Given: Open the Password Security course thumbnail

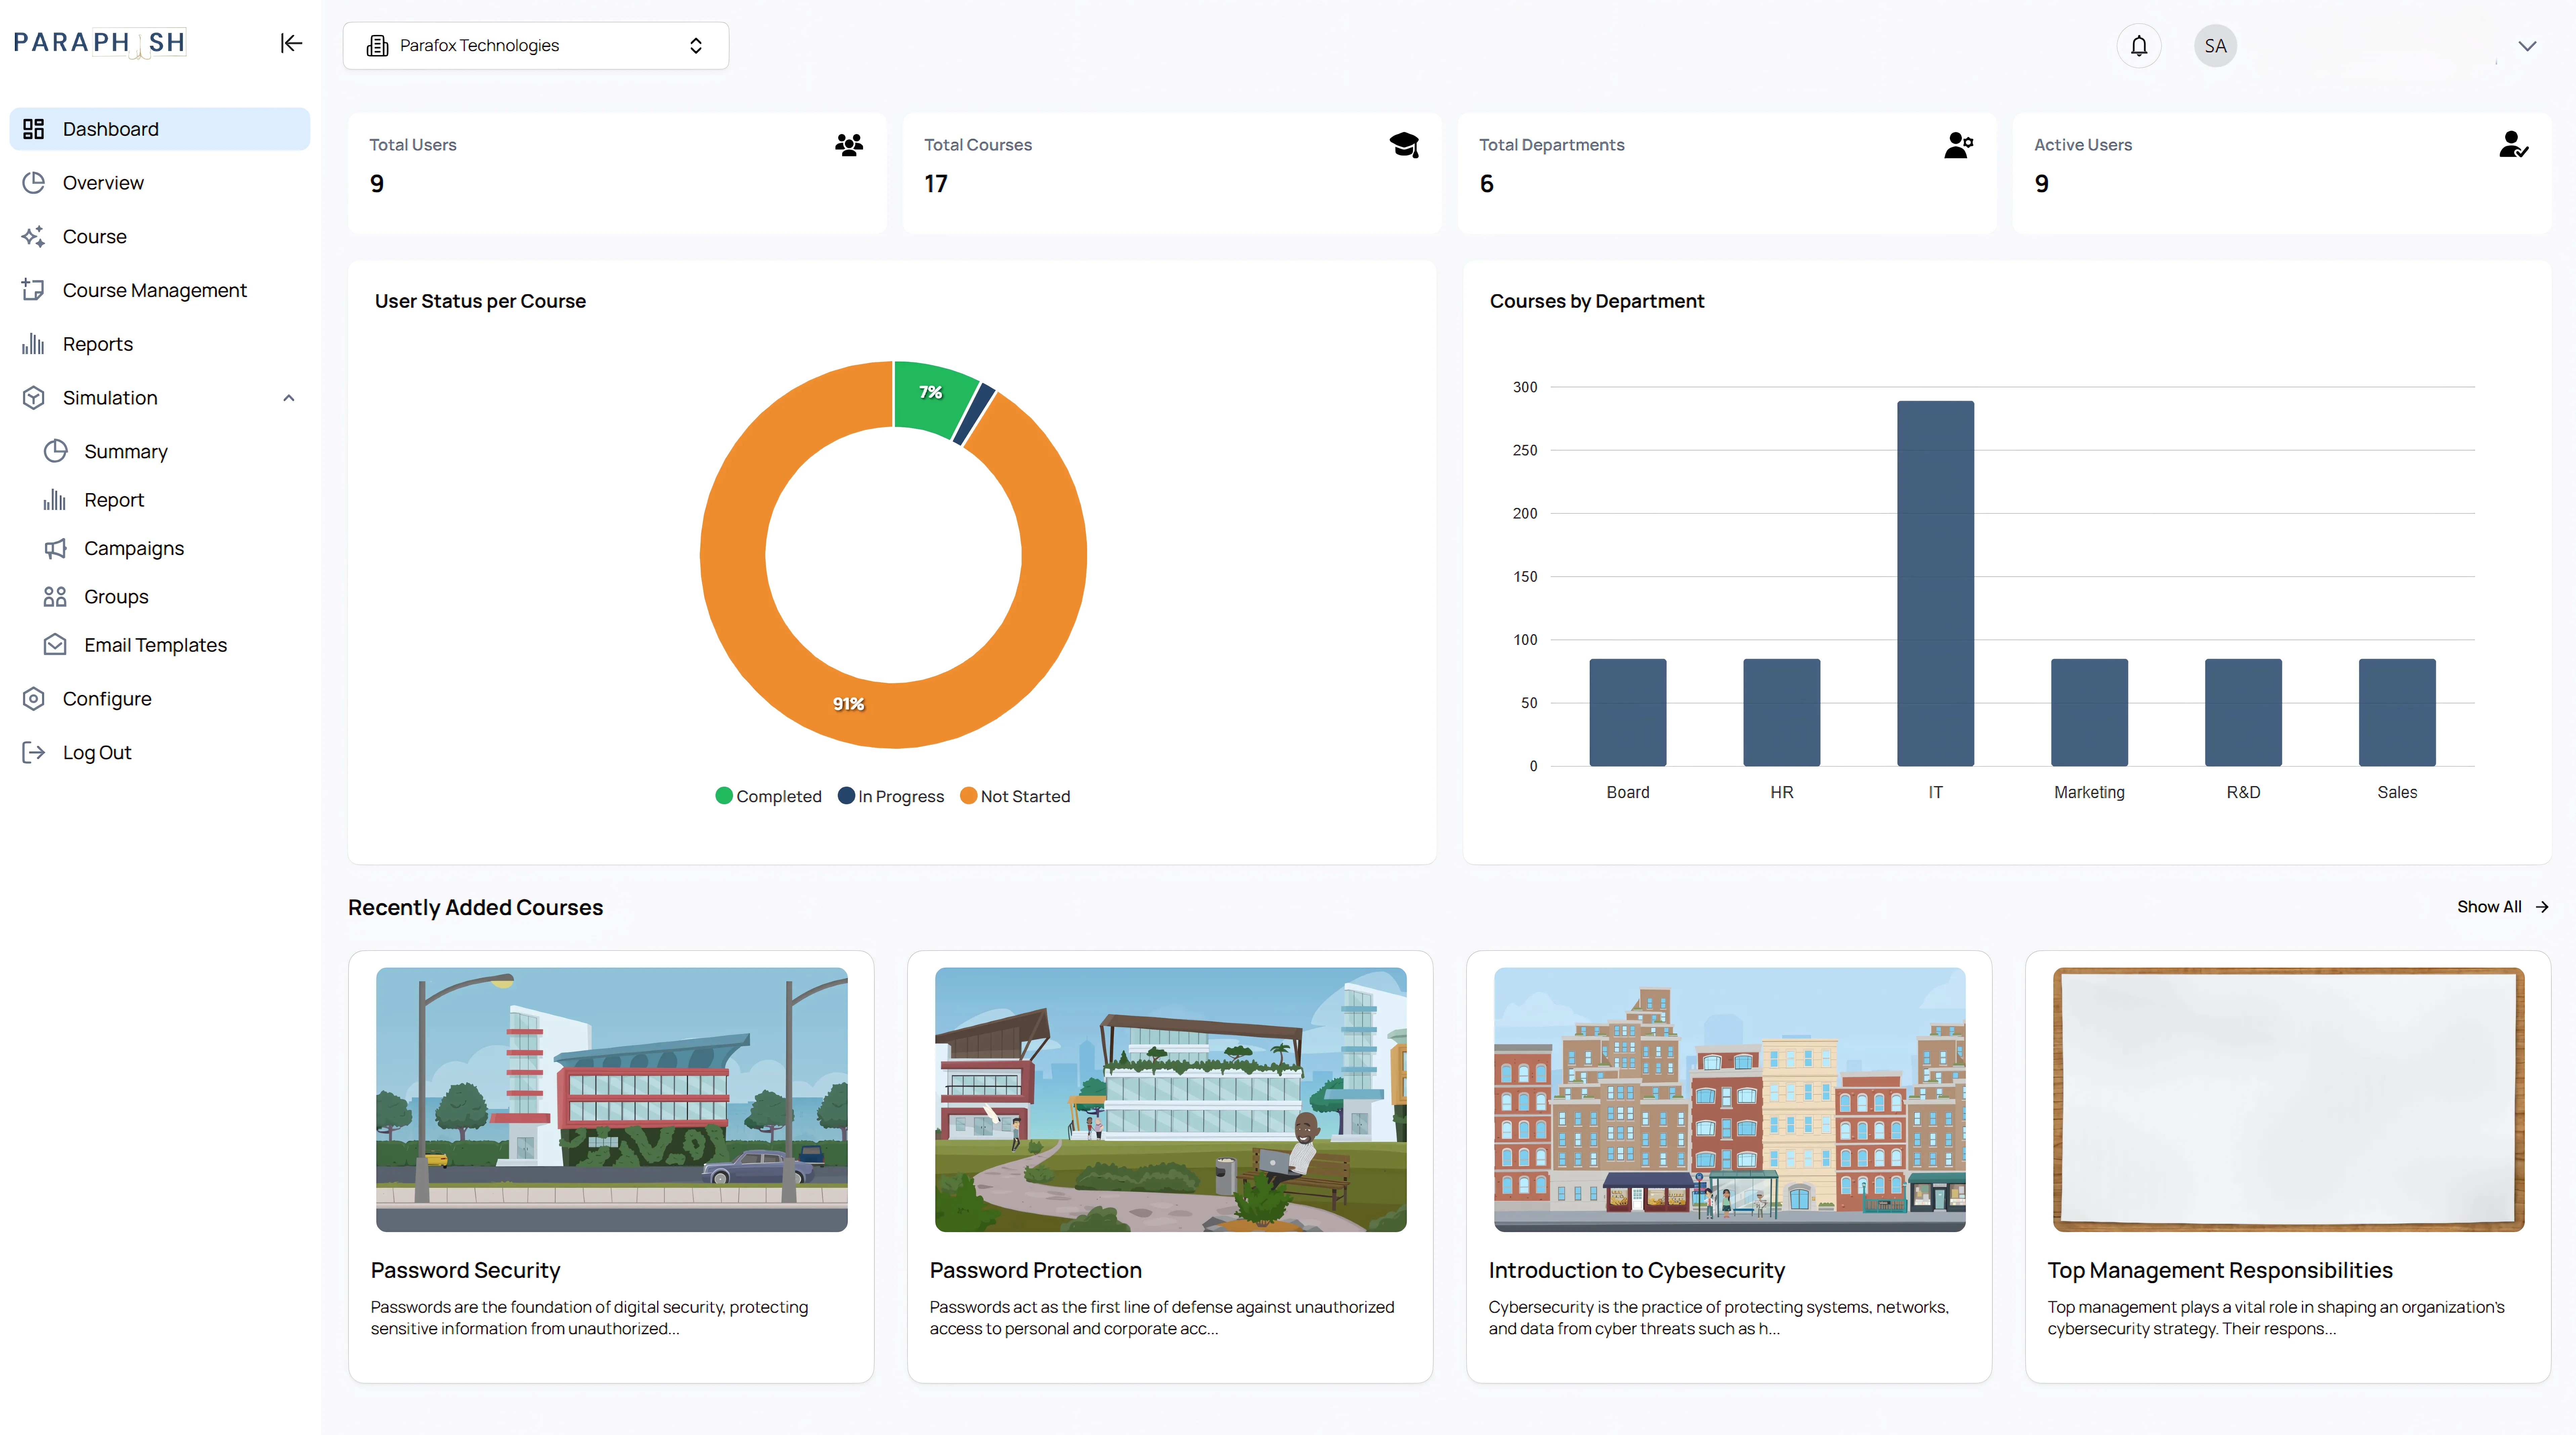Looking at the screenshot, I should pyautogui.click(x=611, y=1099).
